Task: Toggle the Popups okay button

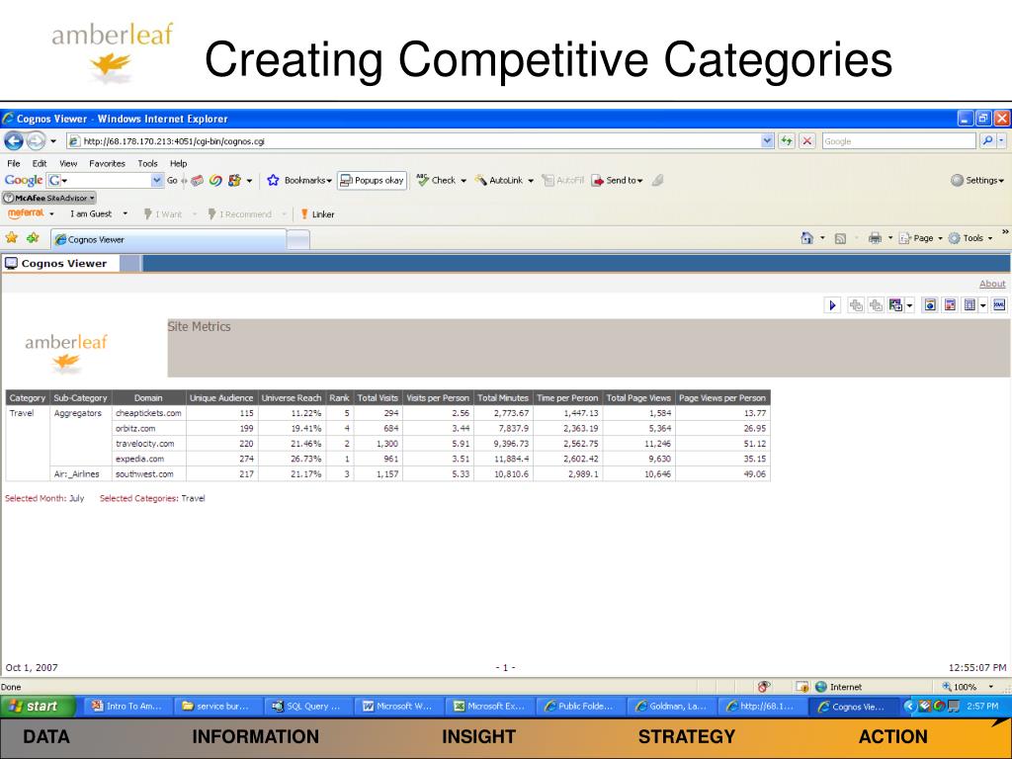Action: click(x=372, y=181)
